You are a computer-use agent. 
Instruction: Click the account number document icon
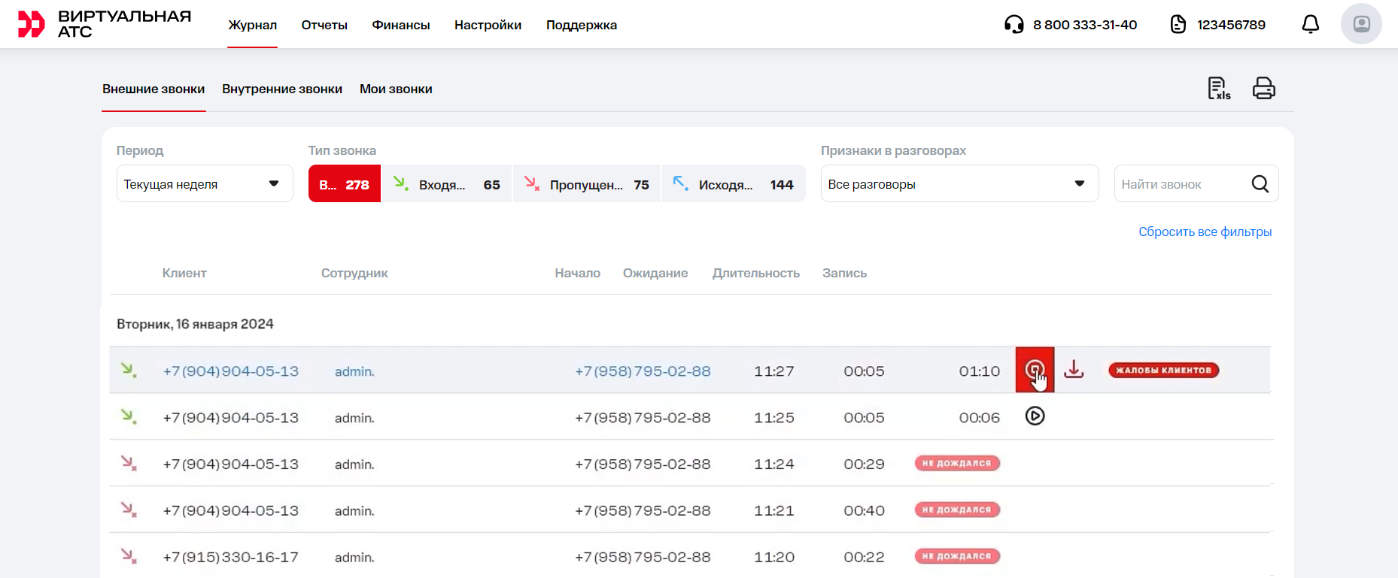1178,25
